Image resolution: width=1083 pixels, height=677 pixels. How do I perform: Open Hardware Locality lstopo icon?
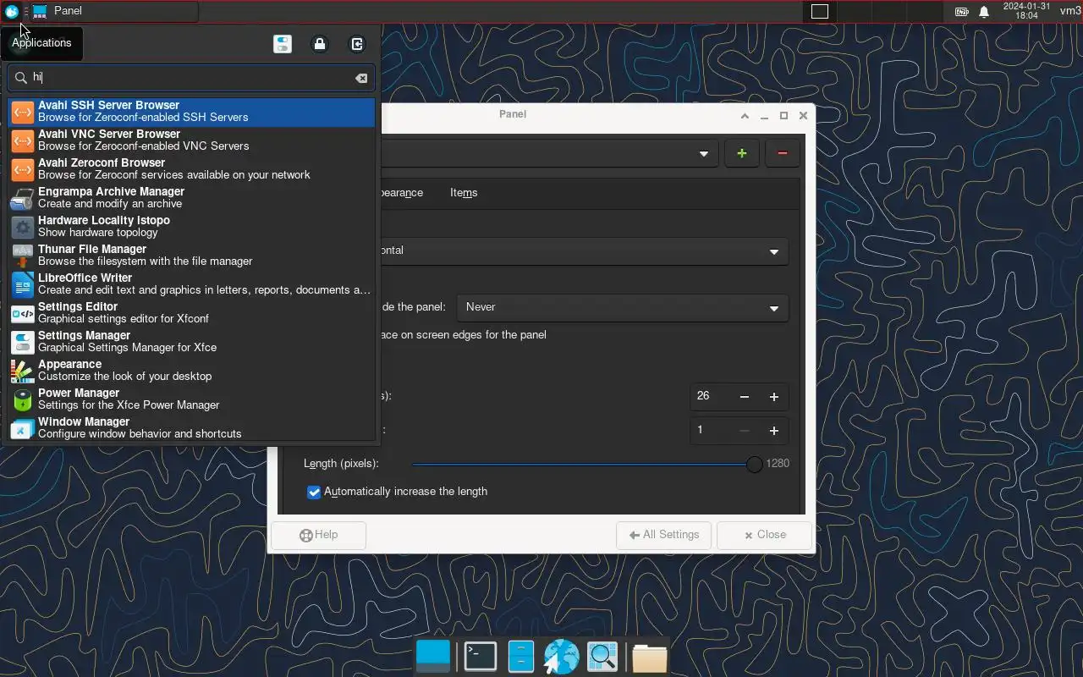click(23, 227)
